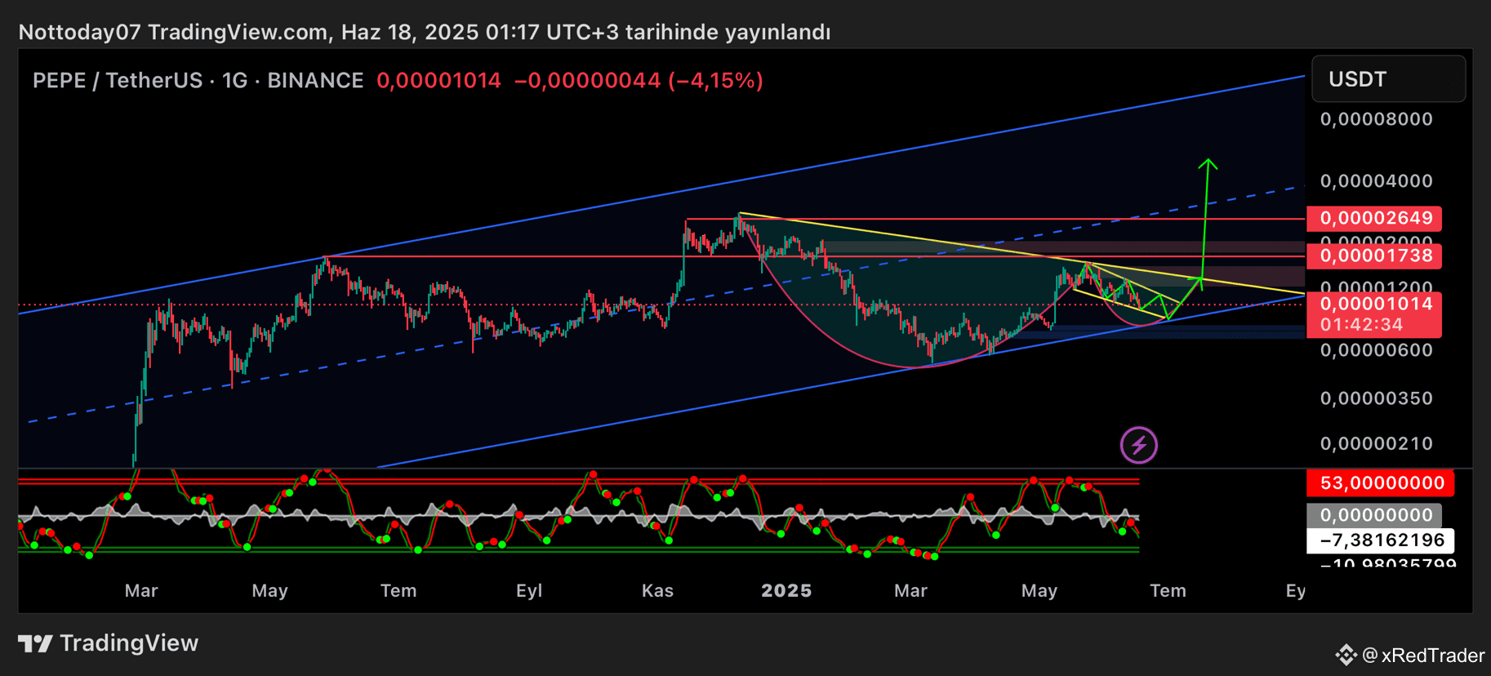Click the 01:42:34 bar countdown timer
This screenshot has height=676, width=1491.
pyautogui.click(x=1361, y=325)
